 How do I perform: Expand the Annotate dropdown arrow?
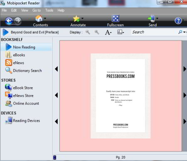[x=82, y=18]
